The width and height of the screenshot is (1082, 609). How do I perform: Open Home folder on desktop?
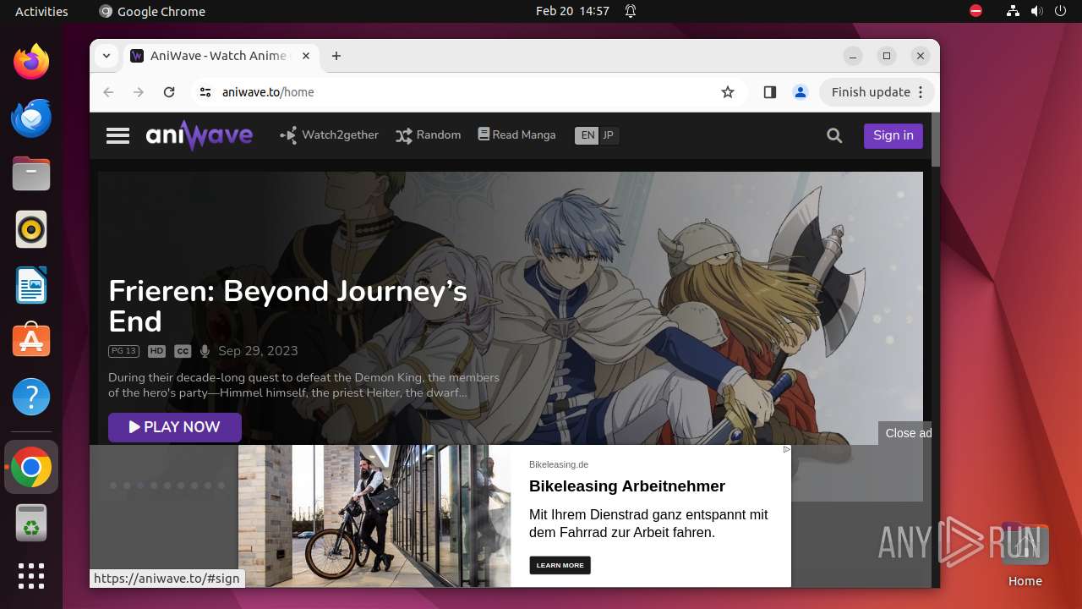pyautogui.click(x=1025, y=556)
